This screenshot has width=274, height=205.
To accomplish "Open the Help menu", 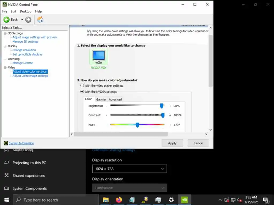I will (x=39, y=11).
